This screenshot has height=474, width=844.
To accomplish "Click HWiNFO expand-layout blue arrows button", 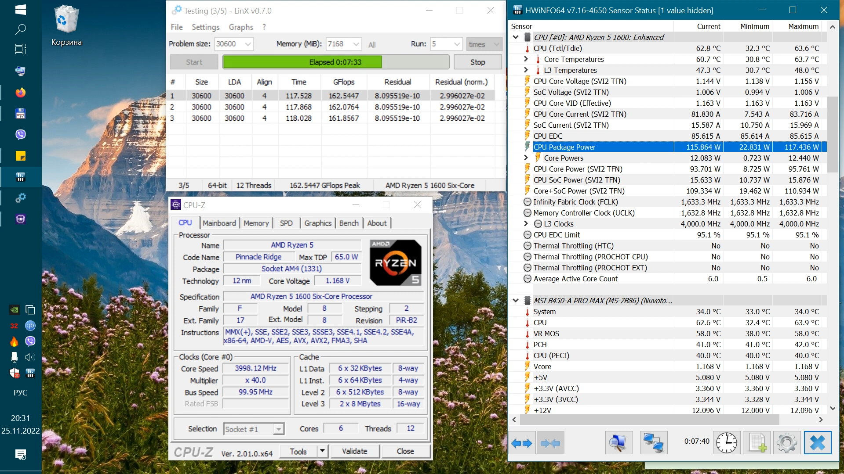I will (x=522, y=443).
